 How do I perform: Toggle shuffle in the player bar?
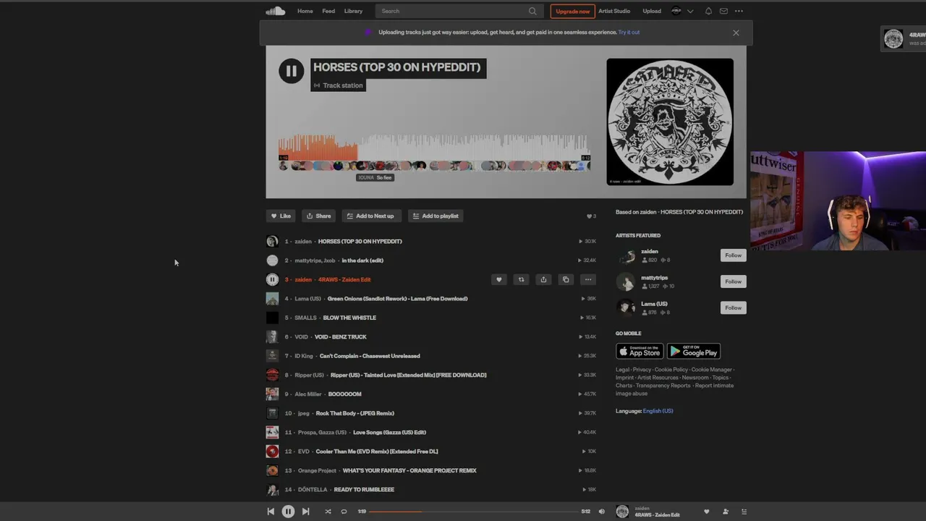(x=328, y=512)
